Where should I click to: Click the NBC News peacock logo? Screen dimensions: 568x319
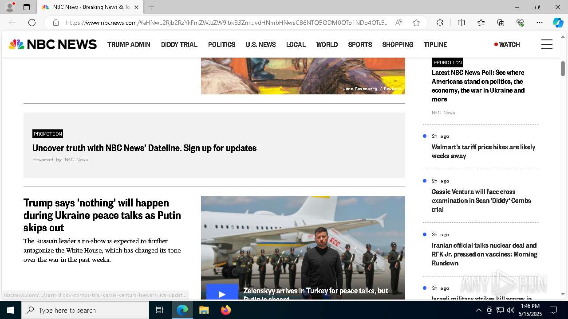[x=53, y=44]
